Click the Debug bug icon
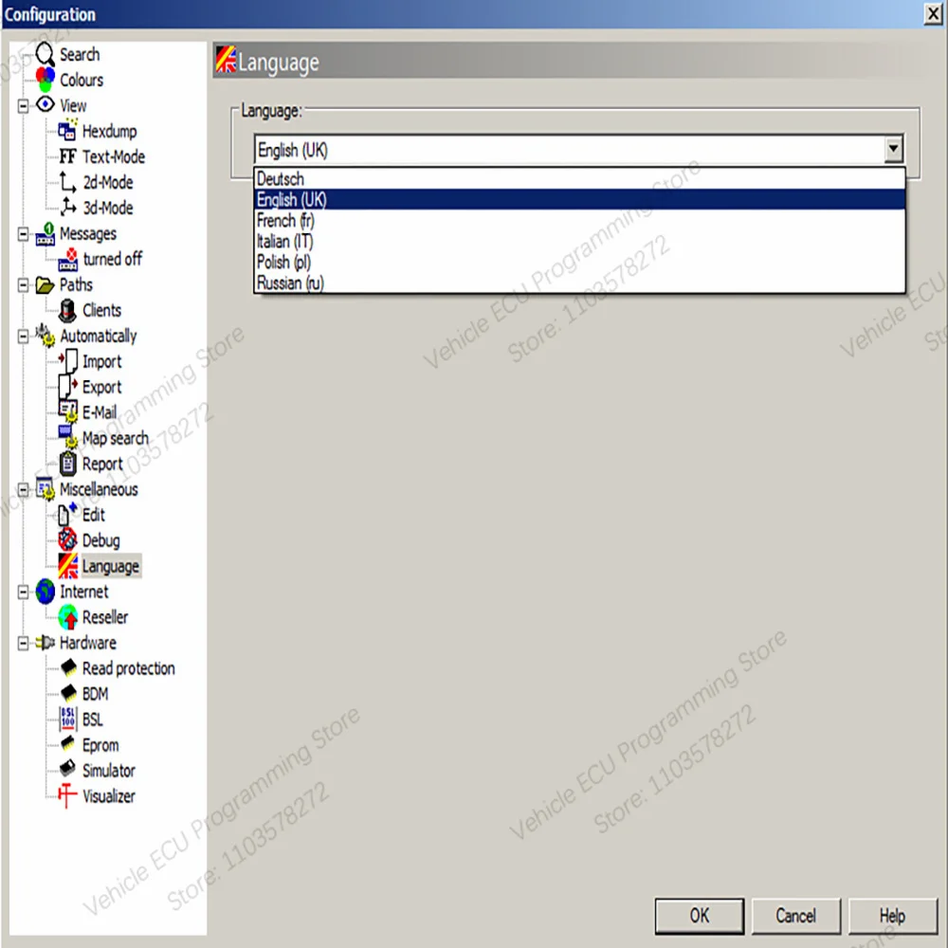Screen dimensions: 948x948 click(67, 539)
